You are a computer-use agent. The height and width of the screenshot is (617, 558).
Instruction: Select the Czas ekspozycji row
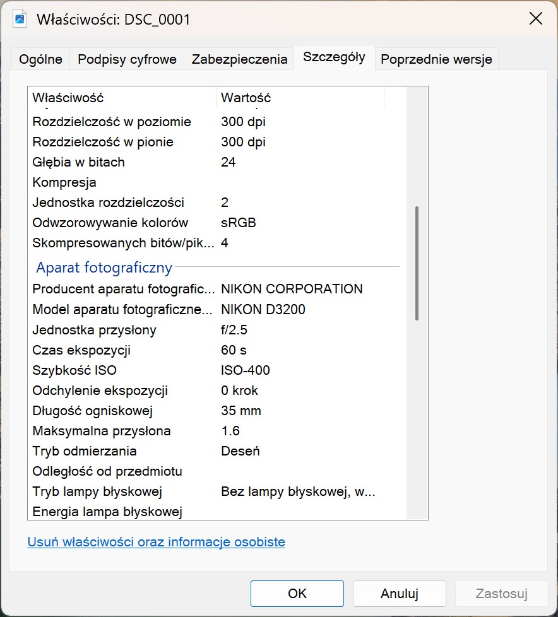pos(217,350)
